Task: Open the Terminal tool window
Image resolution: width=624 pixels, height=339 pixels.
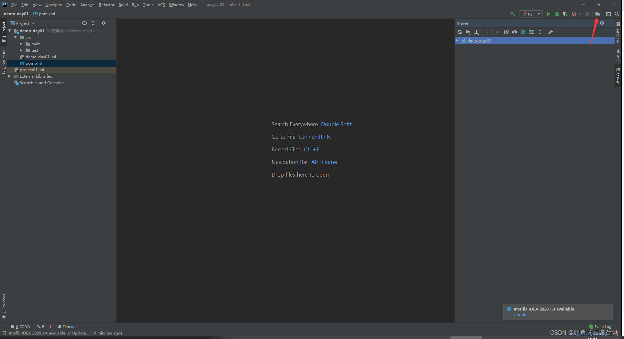Action: point(67,327)
